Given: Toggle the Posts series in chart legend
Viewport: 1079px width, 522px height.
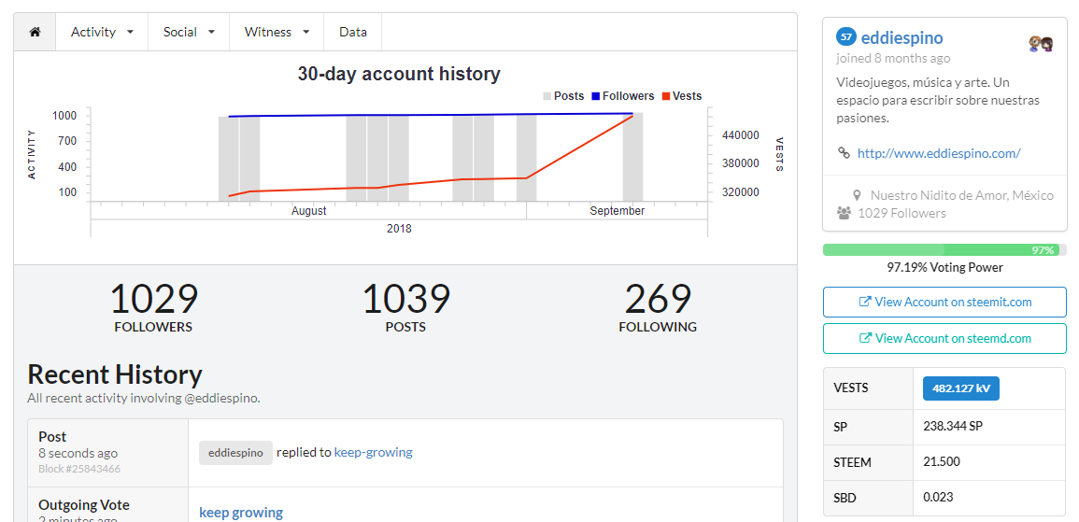Looking at the screenshot, I should [563, 96].
